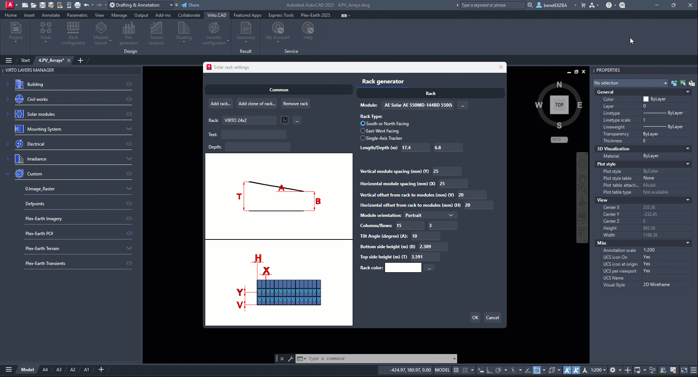Click the Save icon in quick access toolbar

42,5
